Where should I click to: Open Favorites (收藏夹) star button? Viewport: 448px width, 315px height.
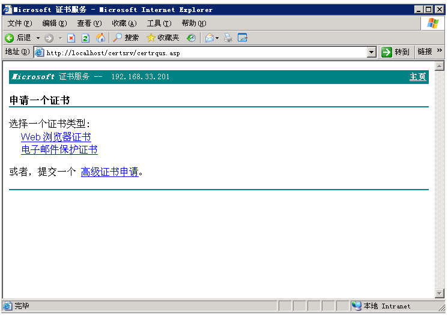[163, 38]
